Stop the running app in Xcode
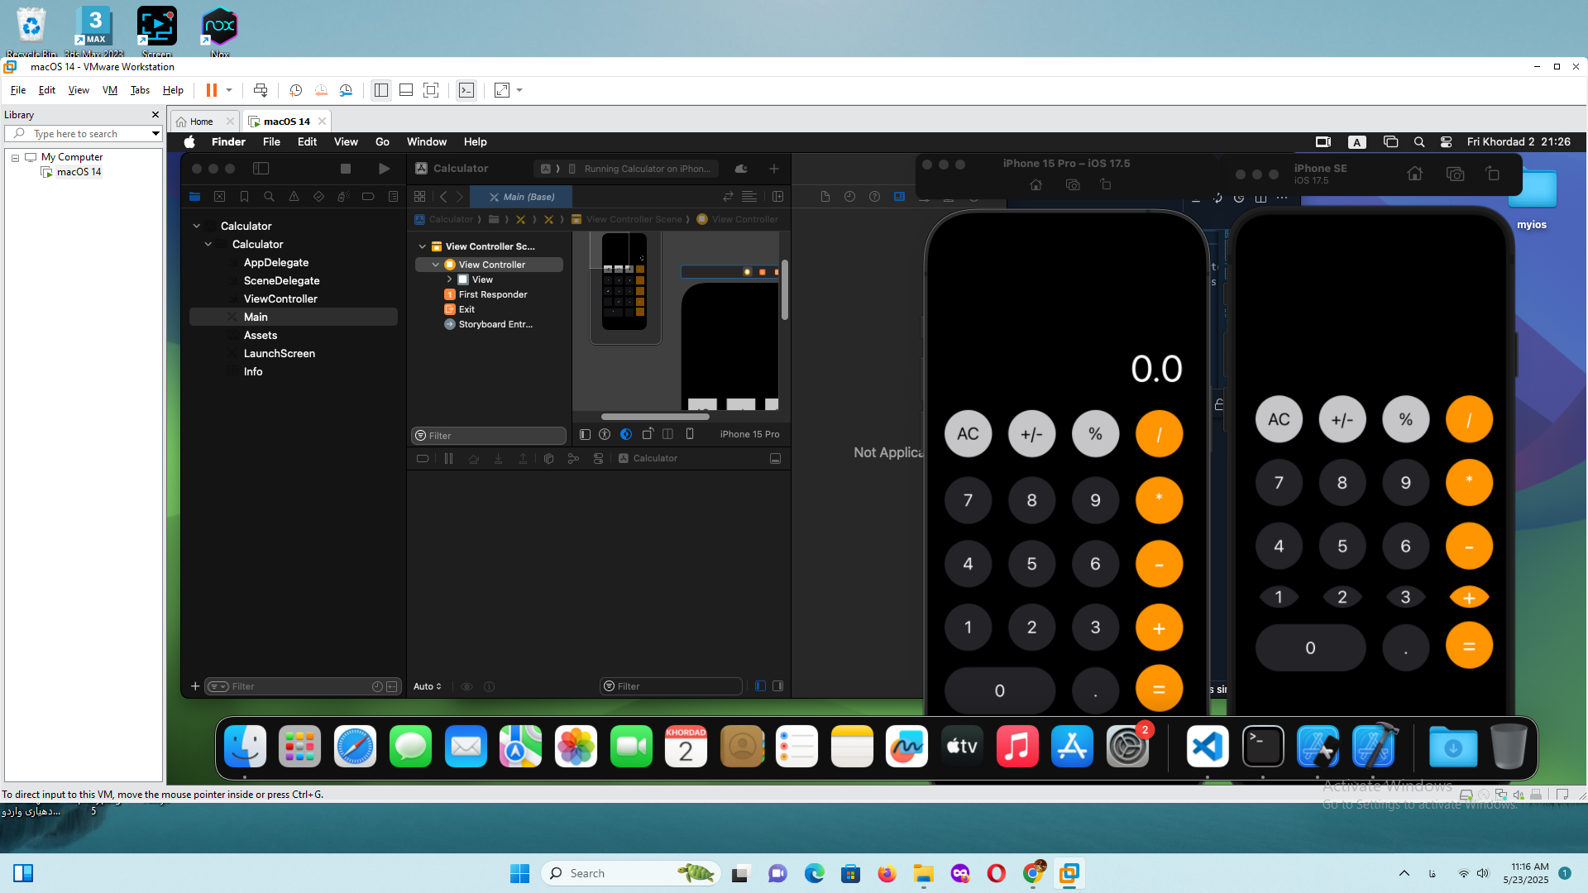Viewport: 1588px width, 893px height. point(346,169)
